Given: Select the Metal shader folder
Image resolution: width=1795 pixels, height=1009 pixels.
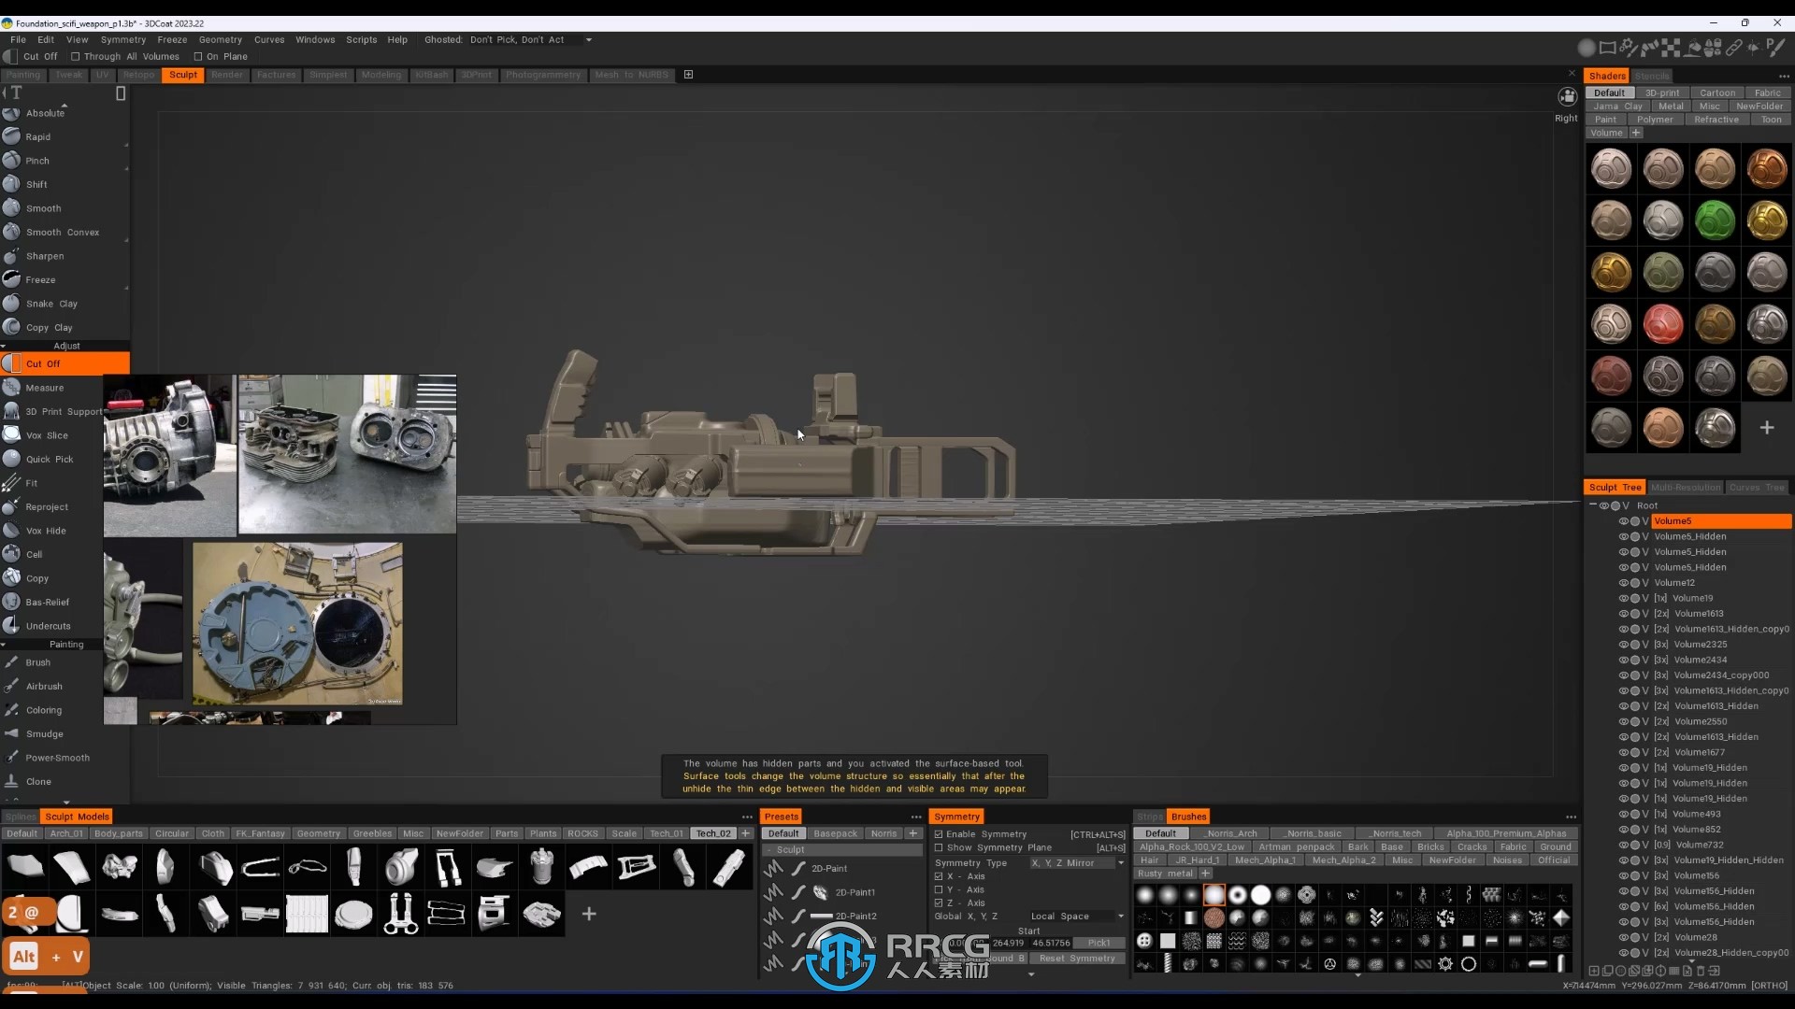Looking at the screenshot, I should (1671, 107).
